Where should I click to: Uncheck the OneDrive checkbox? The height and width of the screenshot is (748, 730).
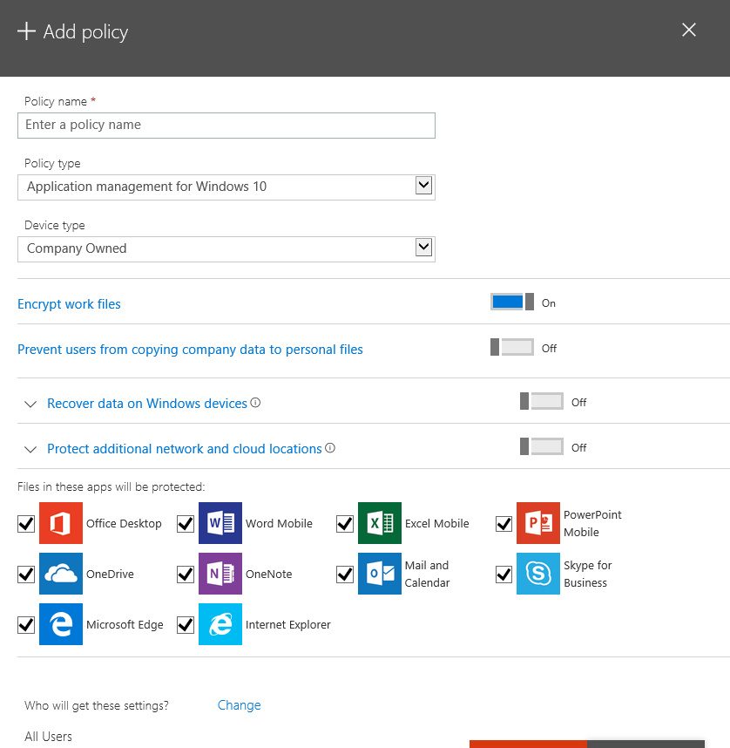[26, 575]
